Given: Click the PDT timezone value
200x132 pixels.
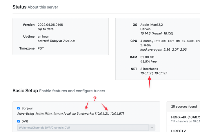Looking at the screenshot, I should pos(41,48).
